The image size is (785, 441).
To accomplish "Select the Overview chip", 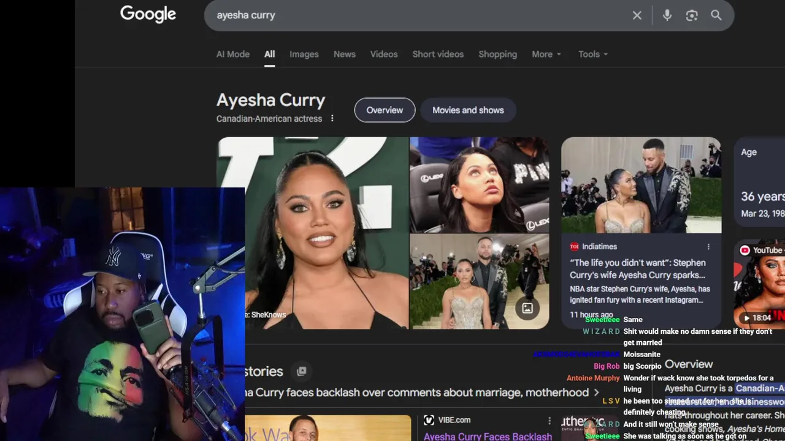I will point(385,110).
